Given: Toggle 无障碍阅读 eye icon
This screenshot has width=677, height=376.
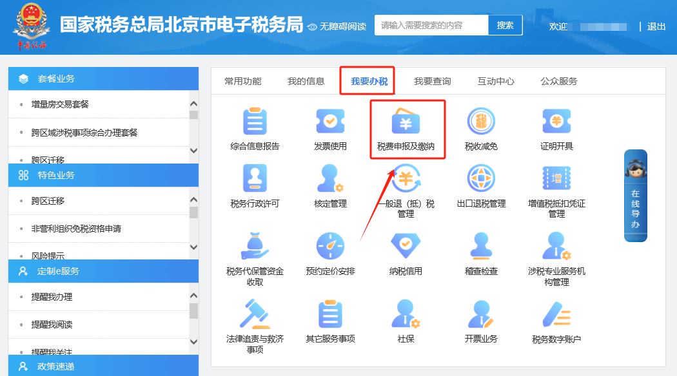Looking at the screenshot, I should 312,27.
